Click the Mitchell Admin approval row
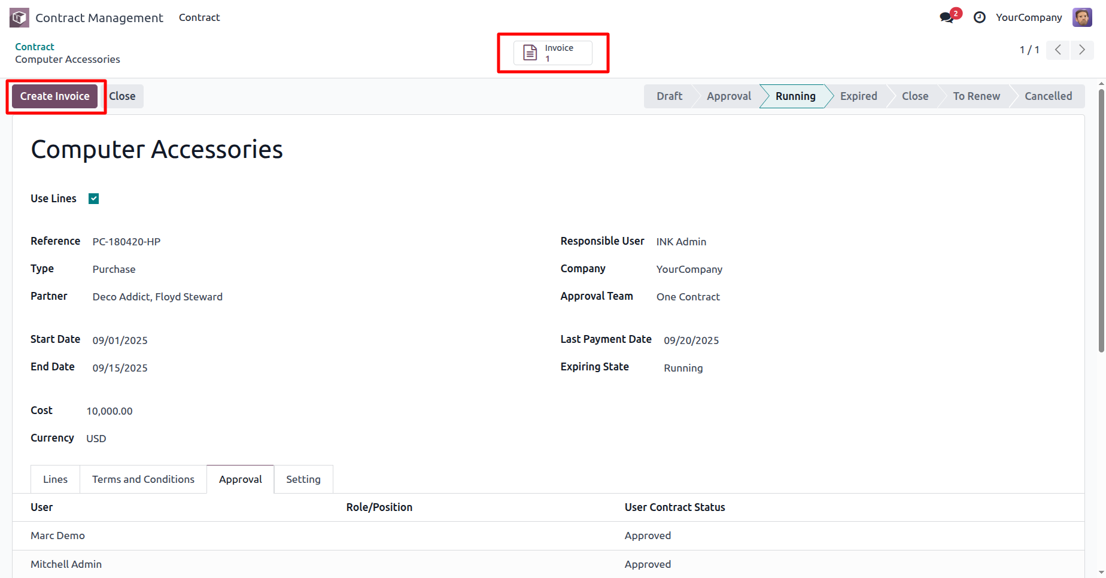 tap(548, 564)
